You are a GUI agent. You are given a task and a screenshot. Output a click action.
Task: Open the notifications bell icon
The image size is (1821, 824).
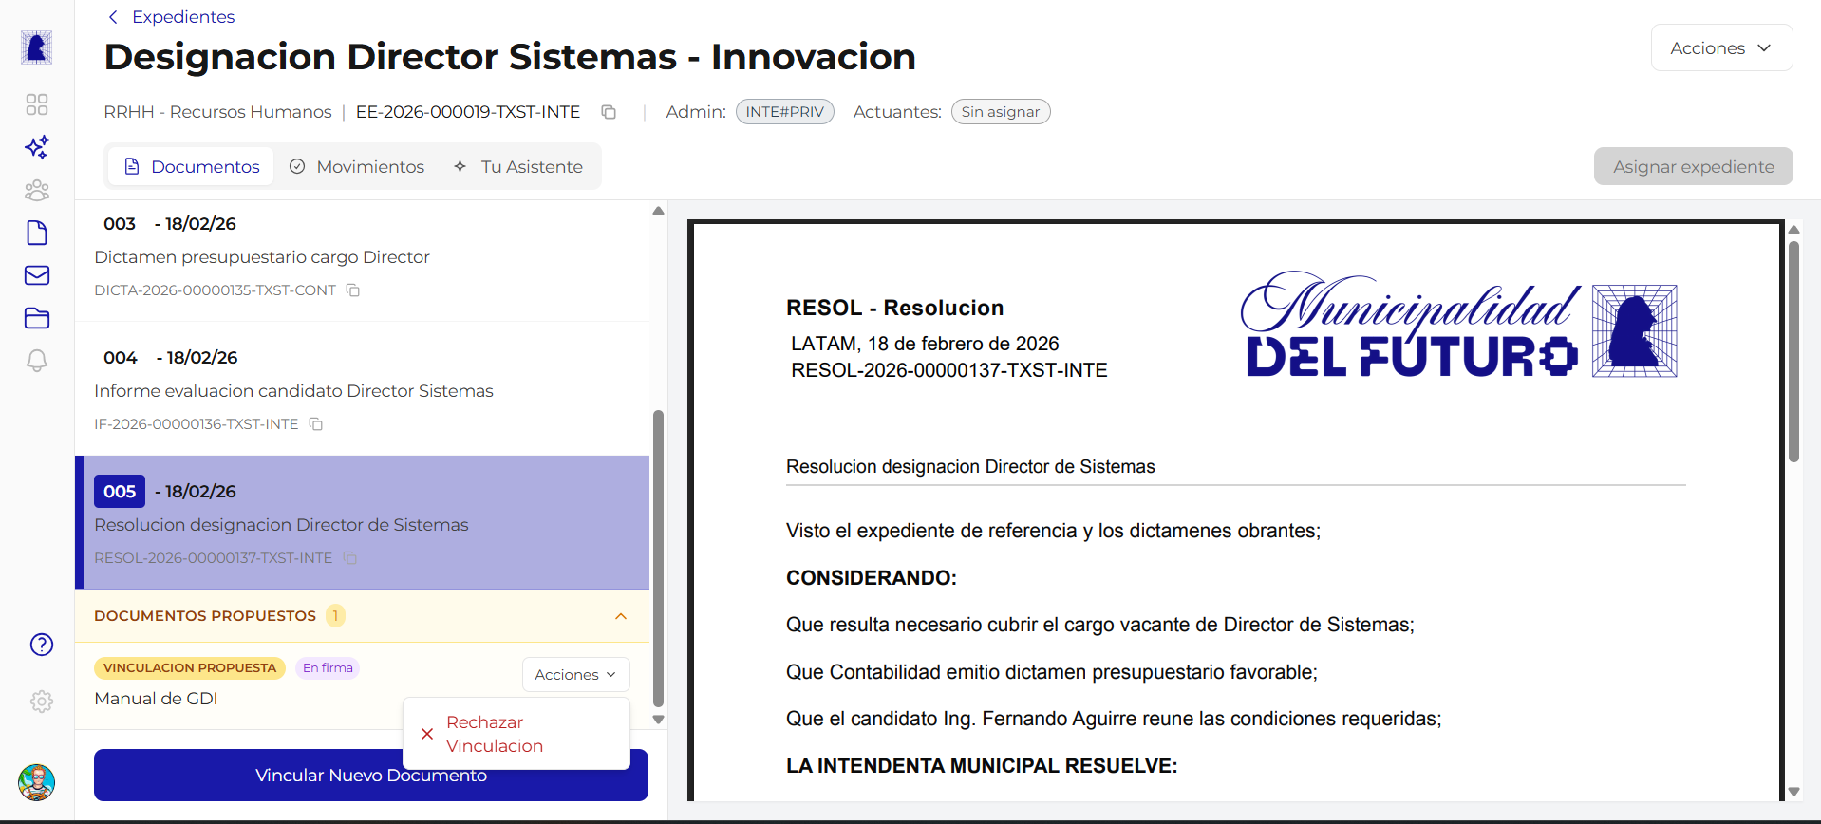(37, 361)
